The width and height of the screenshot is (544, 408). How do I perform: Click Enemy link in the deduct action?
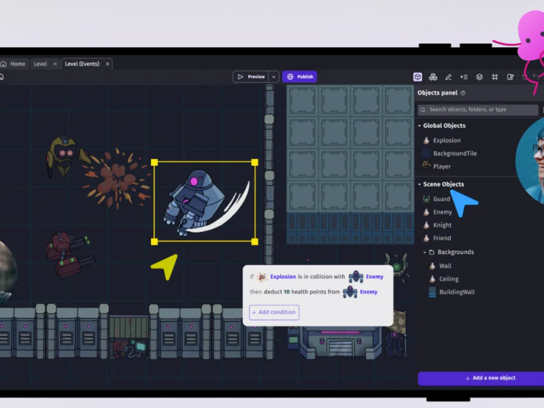(x=369, y=292)
